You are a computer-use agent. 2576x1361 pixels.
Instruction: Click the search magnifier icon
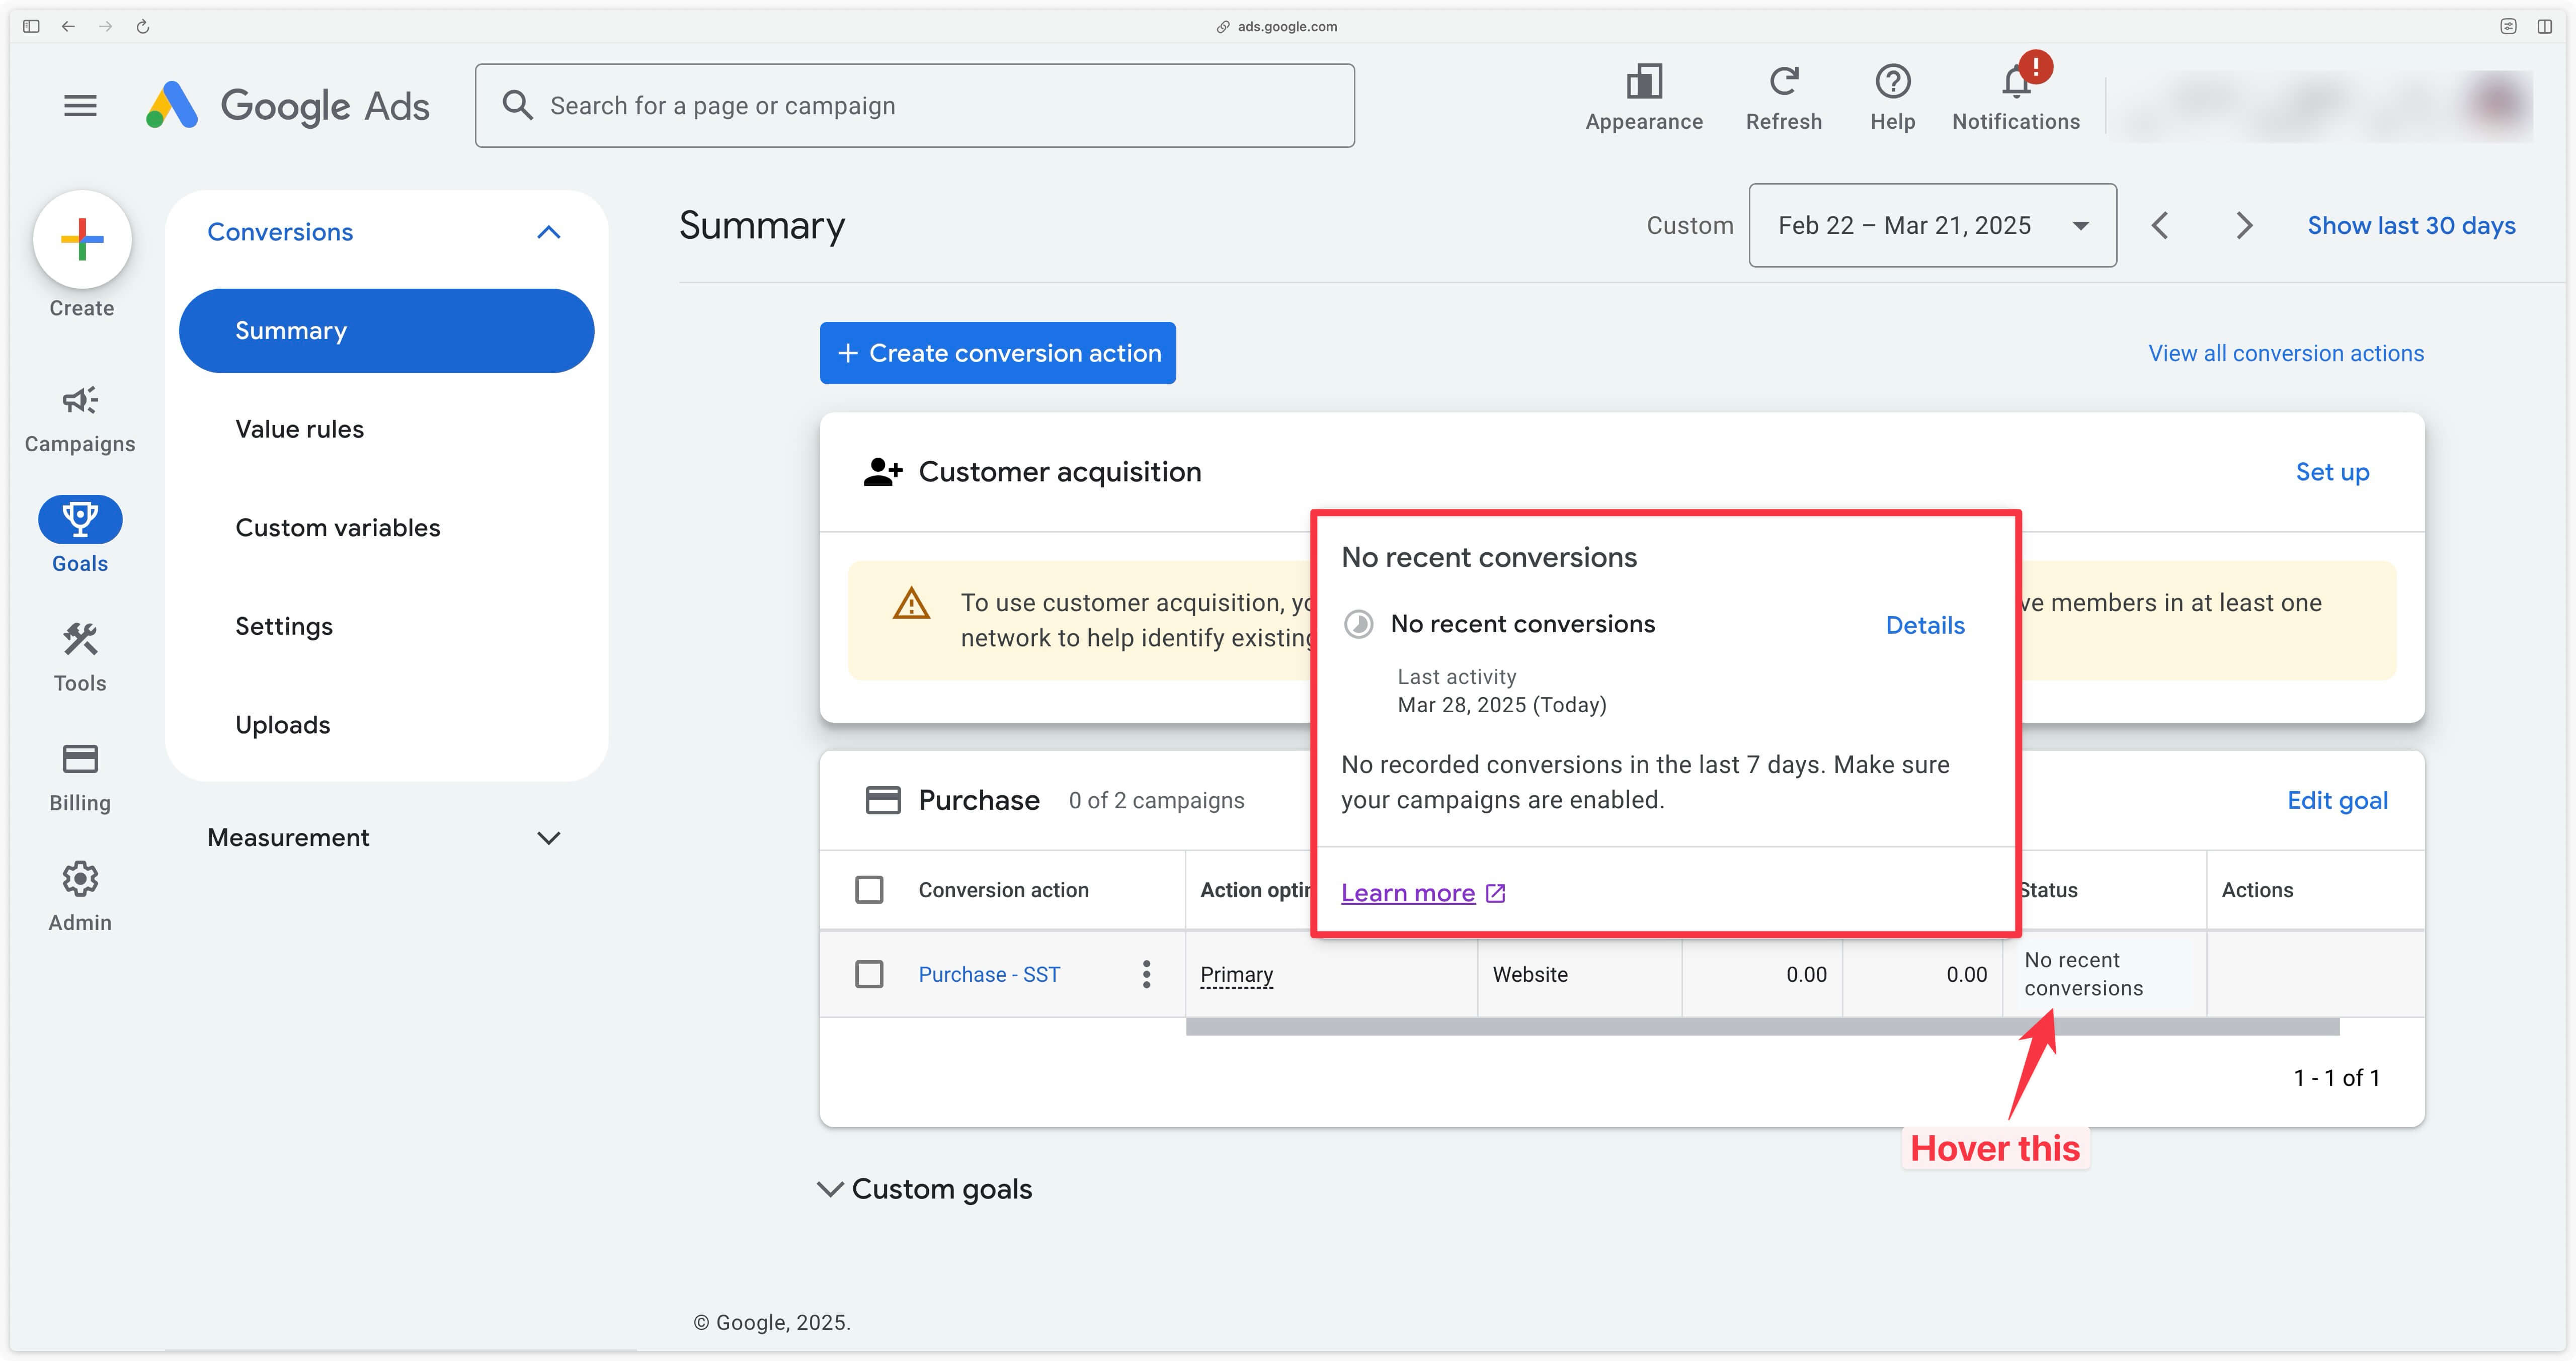click(517, 105)
